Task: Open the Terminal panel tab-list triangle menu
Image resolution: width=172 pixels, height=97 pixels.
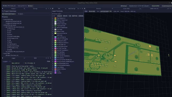Action: [x=85, y=9]
